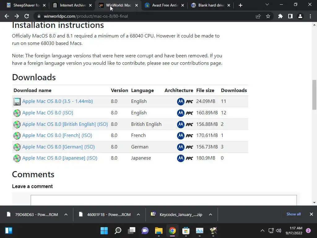Open the Keycodes_January zip options chevron

211,214
